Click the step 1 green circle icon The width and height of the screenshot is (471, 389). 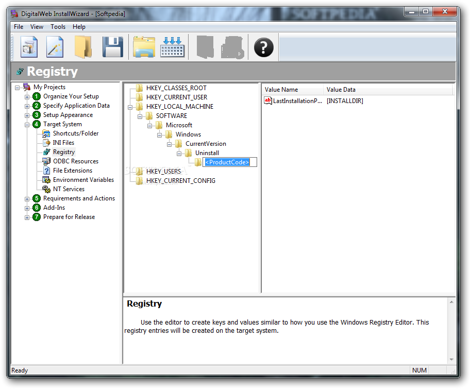point(37,96)
